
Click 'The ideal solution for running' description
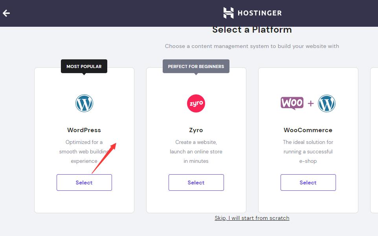click(x=308, y=151)
